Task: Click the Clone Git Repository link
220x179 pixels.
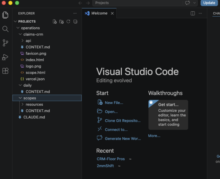Action: coord(123,121)
